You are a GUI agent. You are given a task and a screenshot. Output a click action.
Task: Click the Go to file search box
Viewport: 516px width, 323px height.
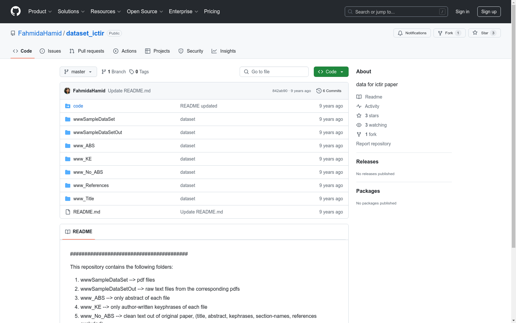click(274, 72)
